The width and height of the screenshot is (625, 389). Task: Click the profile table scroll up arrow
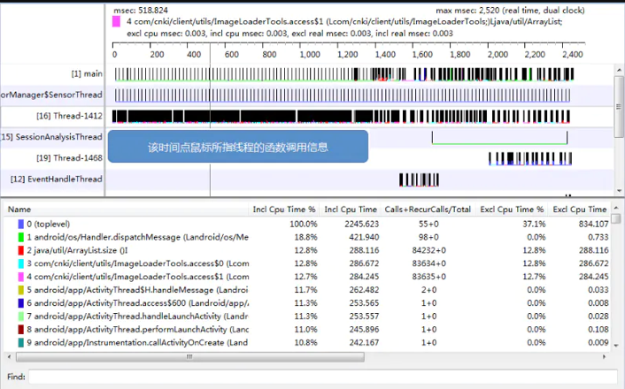tap(616, 208)
